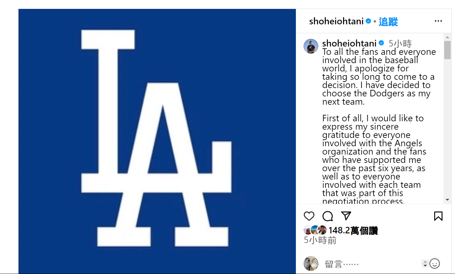Viewport: 455px width, 274px height.
Task: Follow shoheiohtani with the 追蹤 button
Action: (388, 22)
